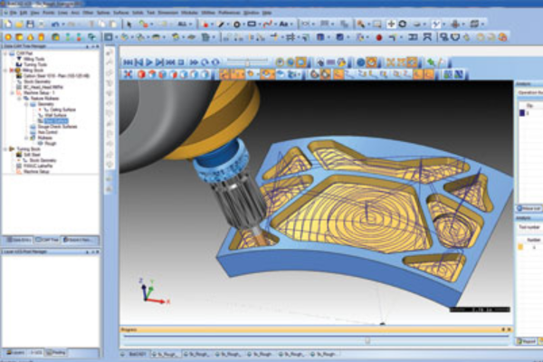Click the red record dot icon
This screenshot has height=362, width=543.
point(379,38)
